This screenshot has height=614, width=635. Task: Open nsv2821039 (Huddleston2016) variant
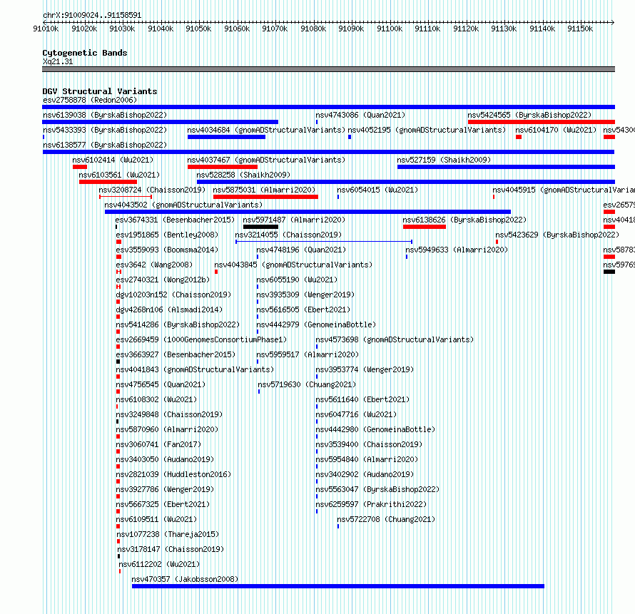click(173, 474)
